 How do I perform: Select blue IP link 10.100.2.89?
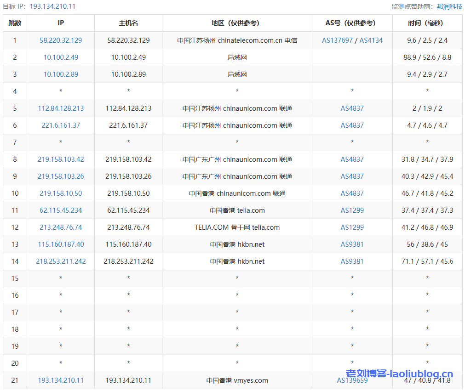tap(61, 74)
